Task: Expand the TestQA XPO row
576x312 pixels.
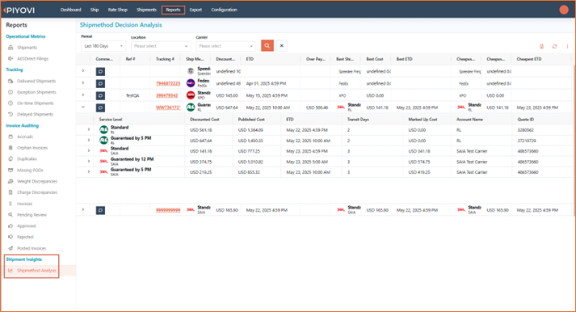Action: click(x=83, y=95)
